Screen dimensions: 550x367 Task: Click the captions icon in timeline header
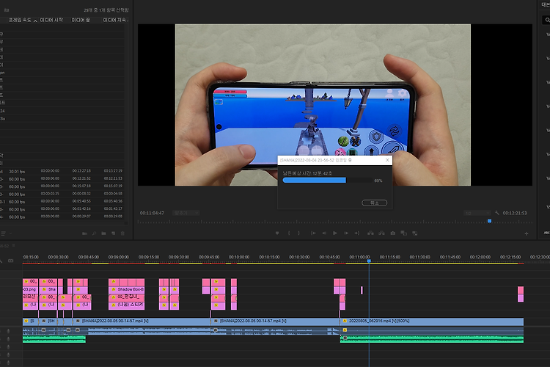tap(10, 261)
